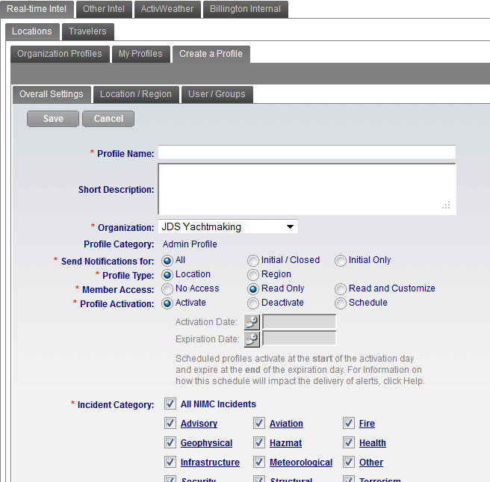The height and width of the screenshot is (482, 490).
Task: Open the User / Groups tab
Action: 217,94
